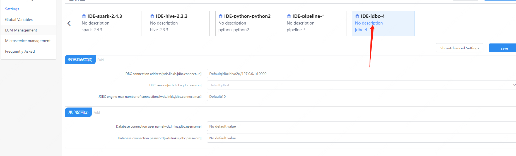Click the IDE-python-python2 layers icon

coord(221,16)
